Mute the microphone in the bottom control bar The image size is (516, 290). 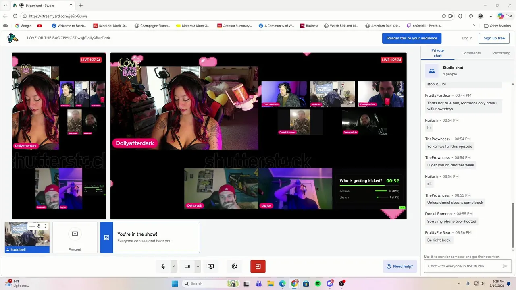(163, 266)
